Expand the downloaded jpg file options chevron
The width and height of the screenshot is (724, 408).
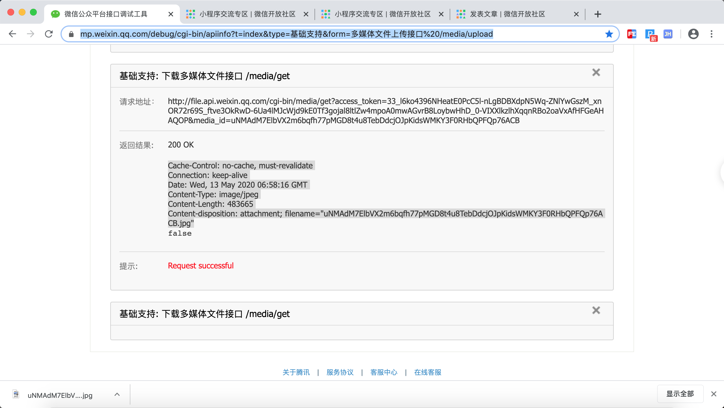click(x=117, y=394)
